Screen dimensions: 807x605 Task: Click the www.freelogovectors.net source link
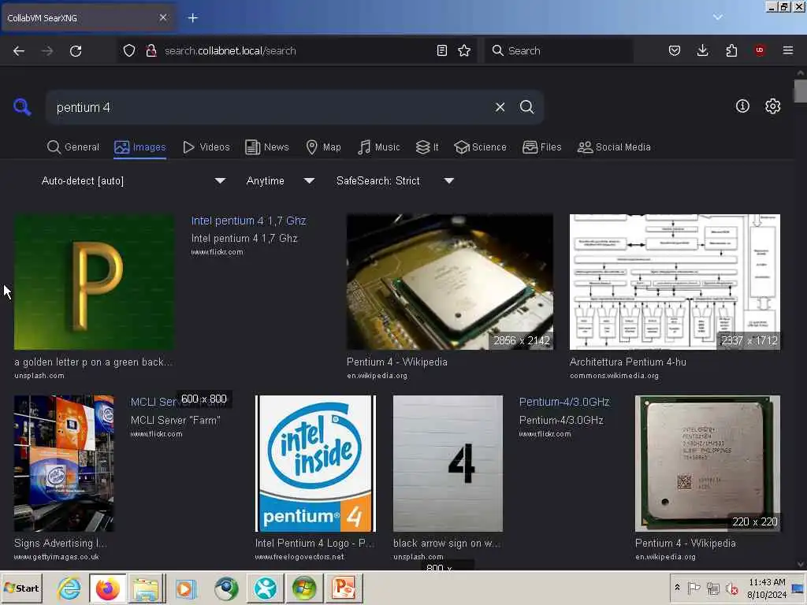click(299, 557)
